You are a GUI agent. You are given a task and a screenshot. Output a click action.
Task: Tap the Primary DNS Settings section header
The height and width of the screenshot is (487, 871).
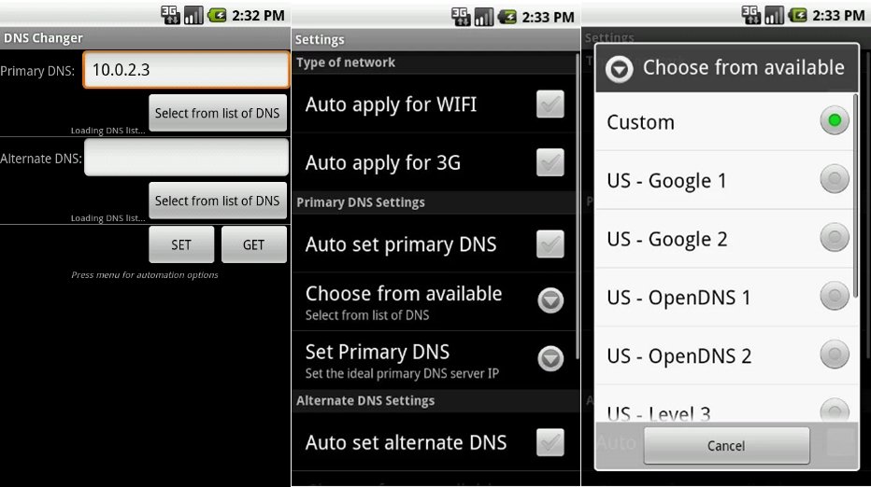point(435,202)
